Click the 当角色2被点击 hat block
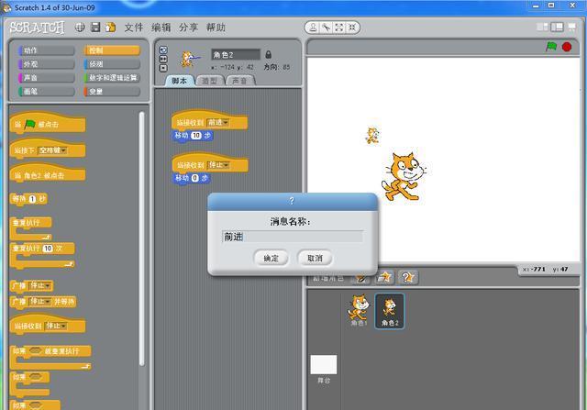The height and width of the screenshot is (410, 587). (x=48, y=174)
